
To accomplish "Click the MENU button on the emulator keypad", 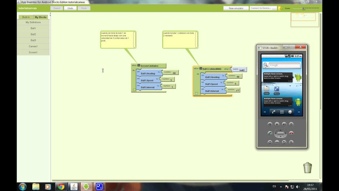I will coord(277,142).
